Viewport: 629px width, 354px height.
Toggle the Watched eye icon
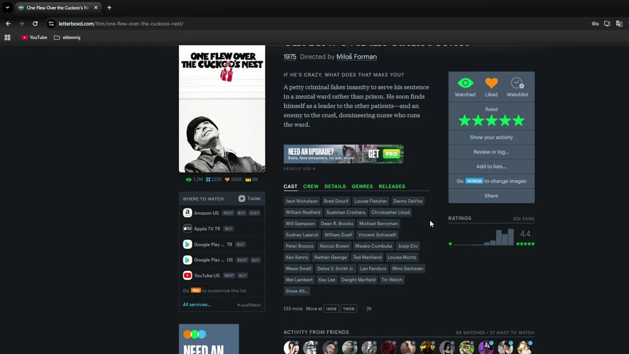click(465, 83)
